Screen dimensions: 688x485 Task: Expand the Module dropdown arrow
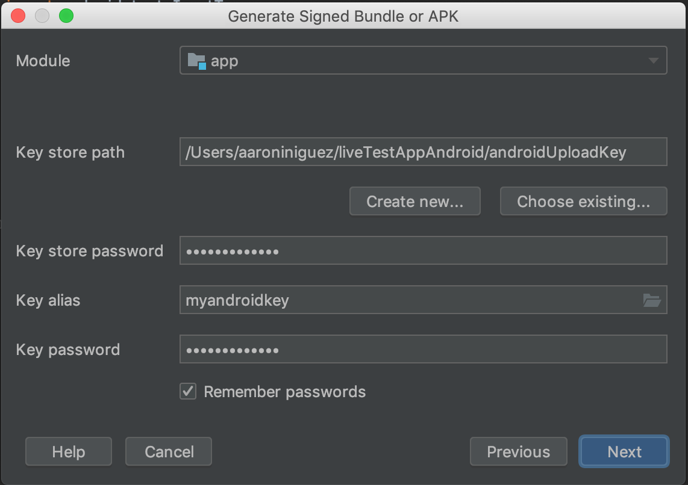pos(653,61)
